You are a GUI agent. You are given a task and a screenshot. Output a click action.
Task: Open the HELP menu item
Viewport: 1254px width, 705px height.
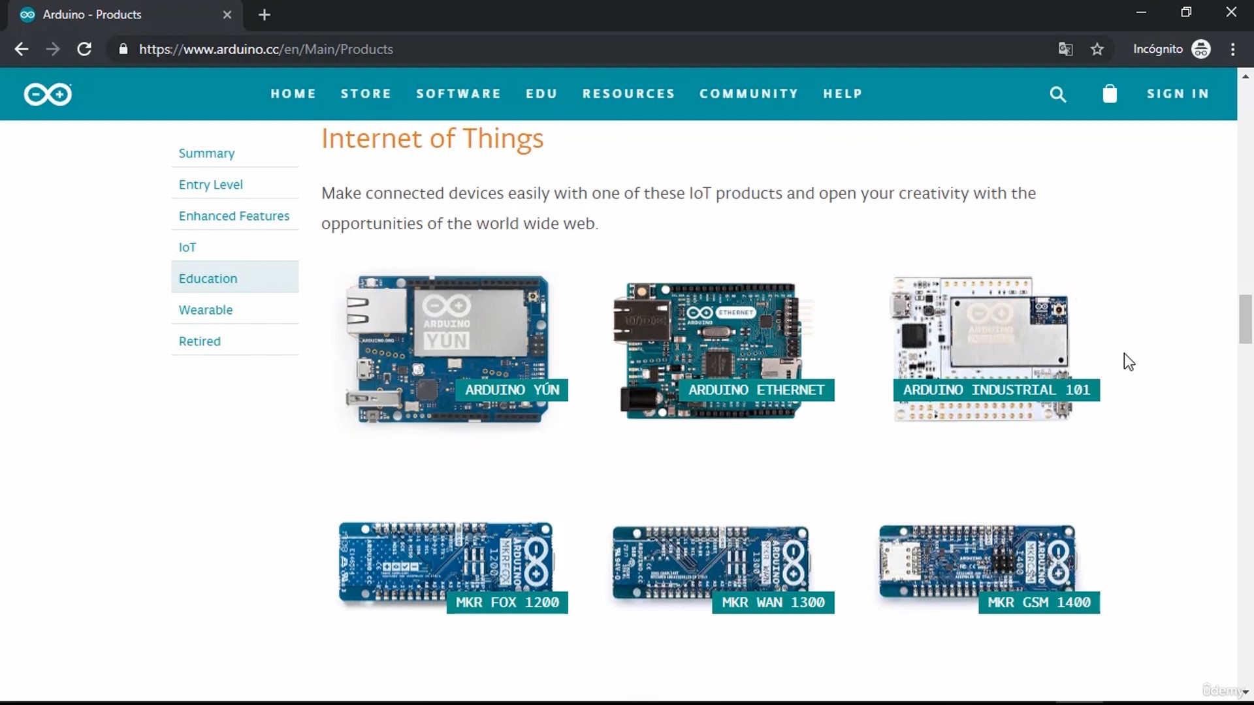[843, 94]
